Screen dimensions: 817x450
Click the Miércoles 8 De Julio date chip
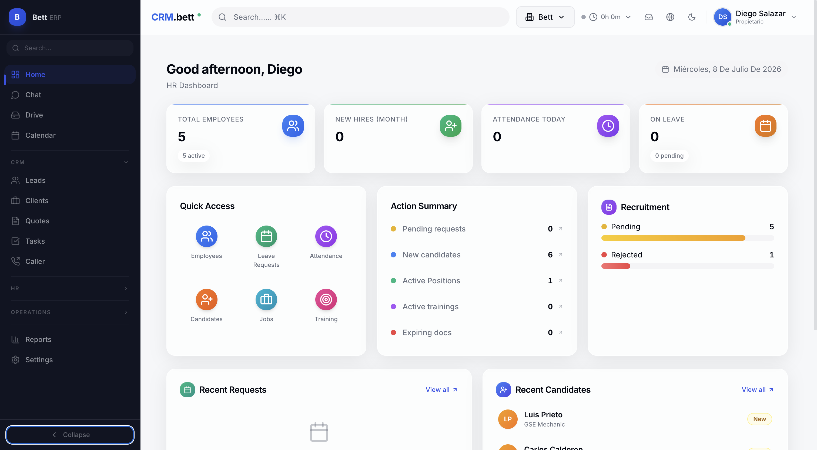pos(721,69)
